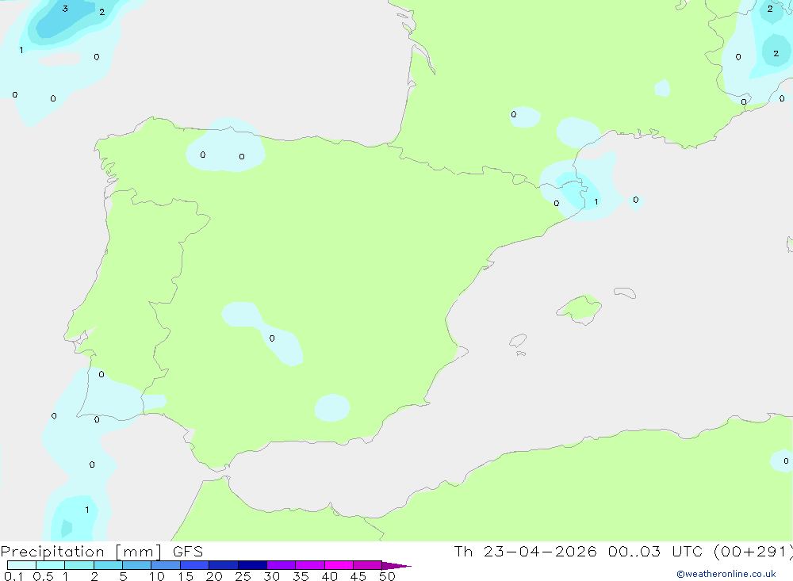
Task: Select the 30–35 mm purple legend swatch
Action: [281, 565]
